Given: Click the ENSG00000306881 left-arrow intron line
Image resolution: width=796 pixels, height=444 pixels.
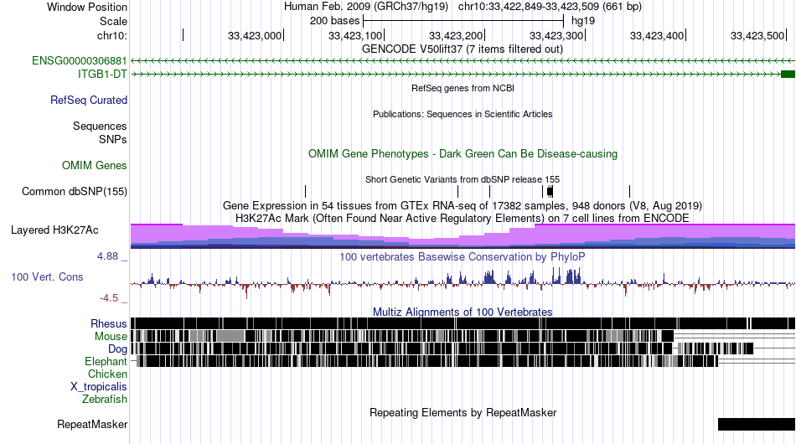Looking at the screenshot, I should point(463,61).
